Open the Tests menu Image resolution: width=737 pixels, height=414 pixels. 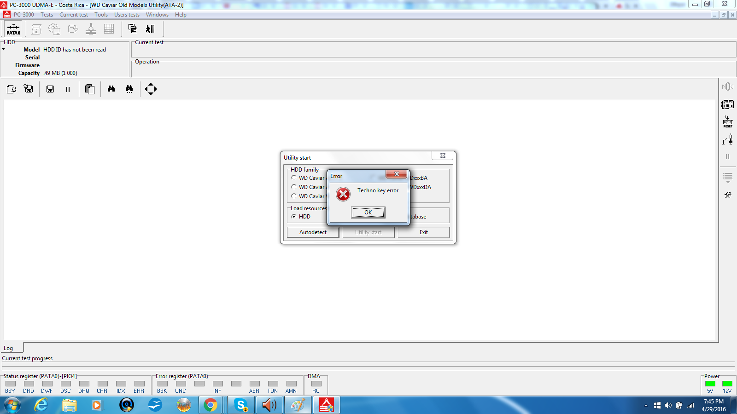[x=47, y=15]
